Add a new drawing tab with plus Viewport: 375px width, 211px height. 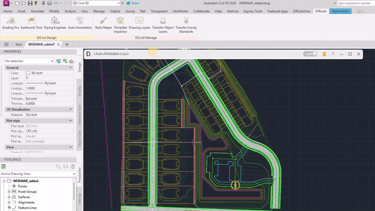pyautogui.click(x=67, y=44)
